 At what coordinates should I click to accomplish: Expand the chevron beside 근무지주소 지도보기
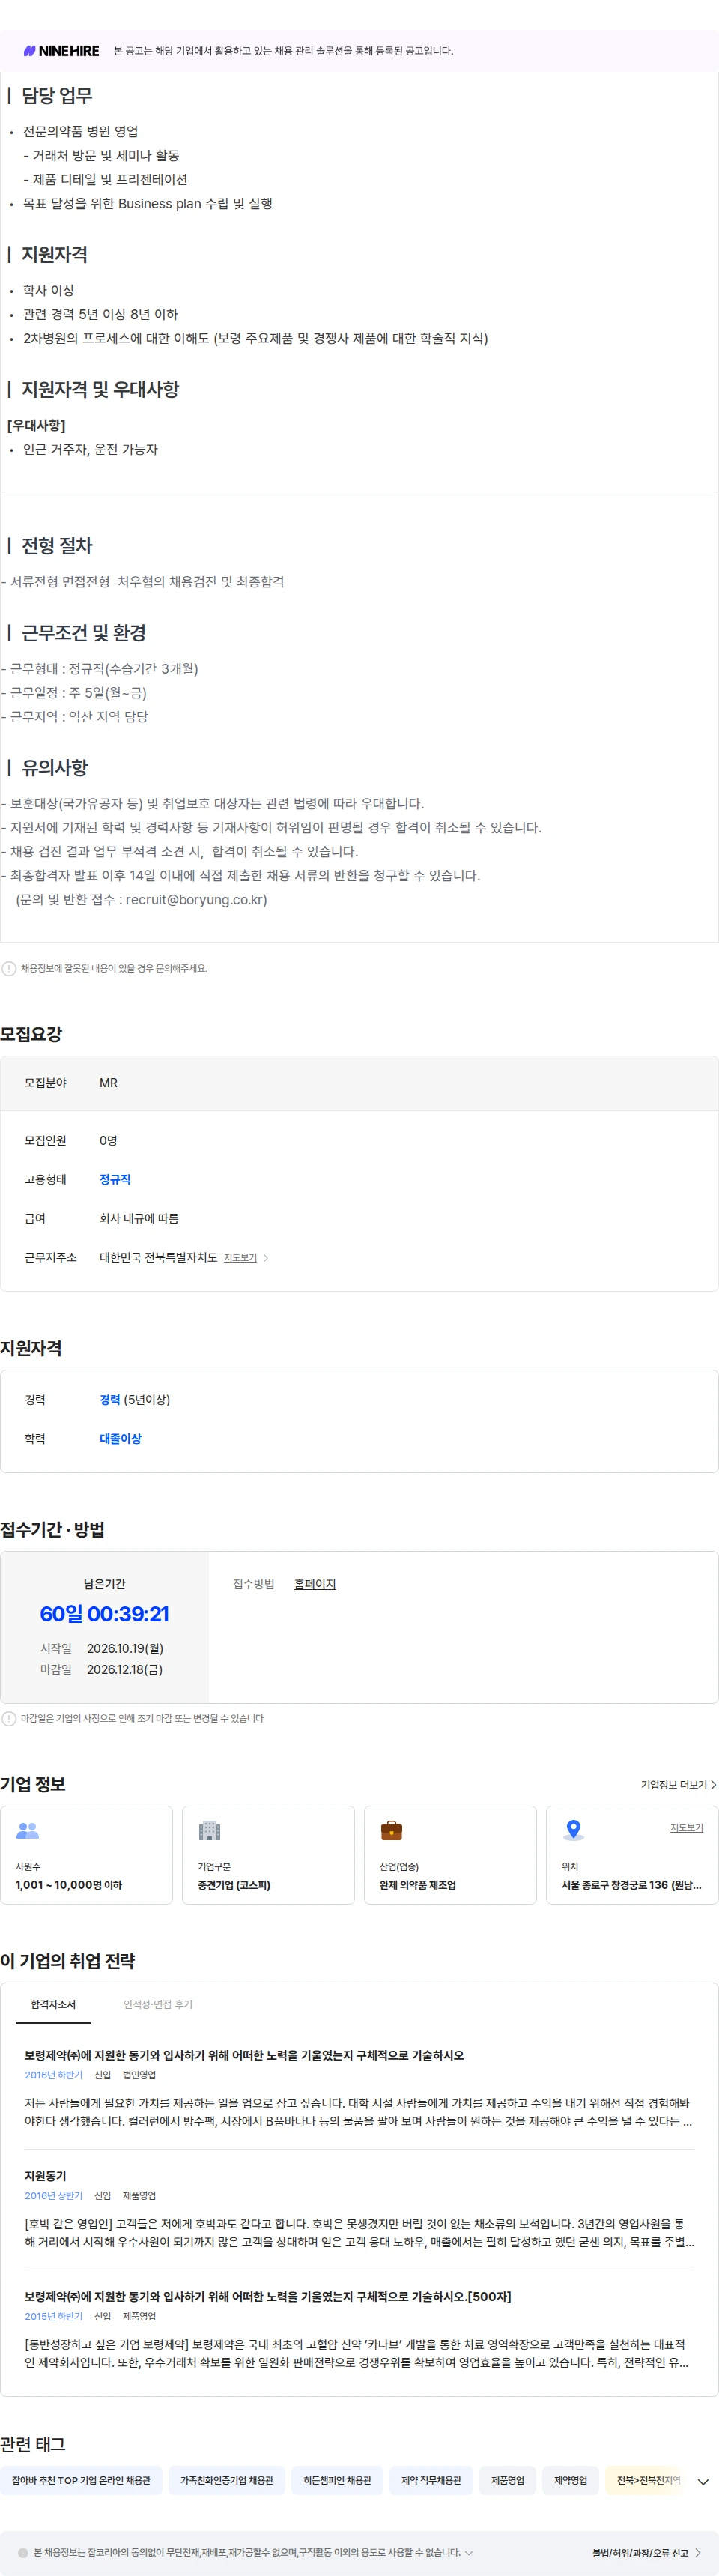[266, 1258]
